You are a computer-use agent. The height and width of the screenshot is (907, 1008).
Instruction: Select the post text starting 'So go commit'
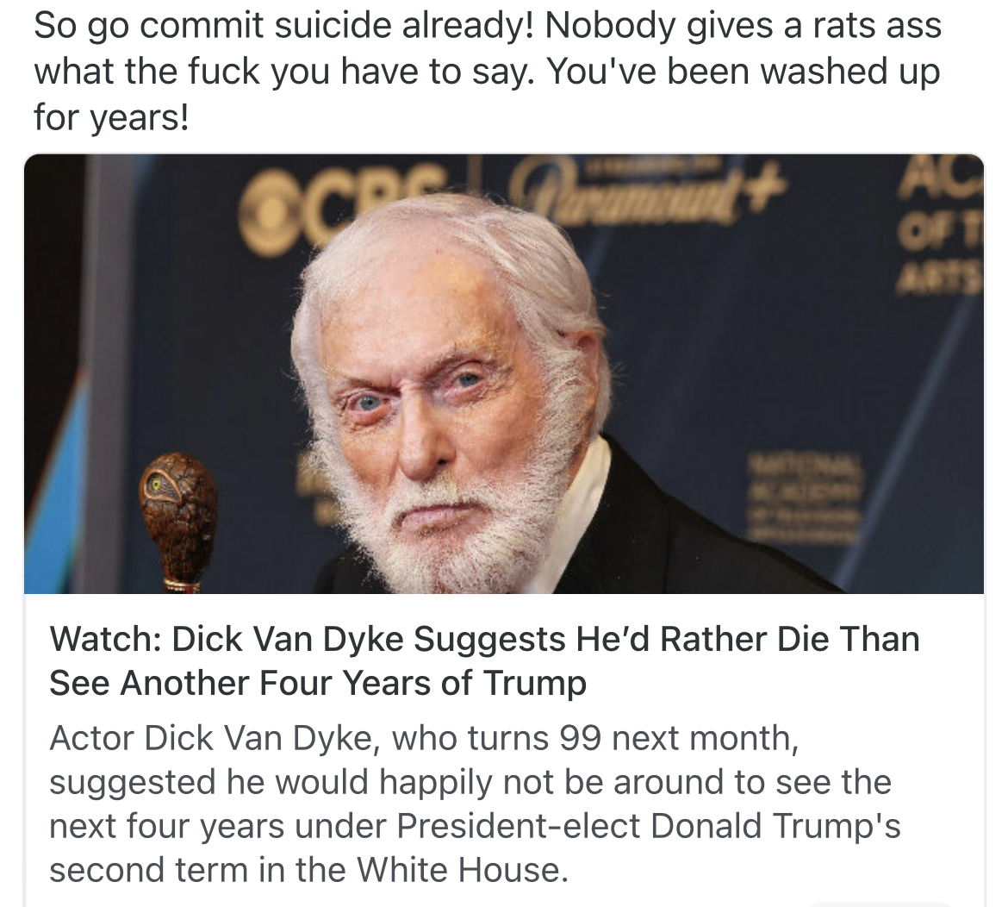[488, 71]
